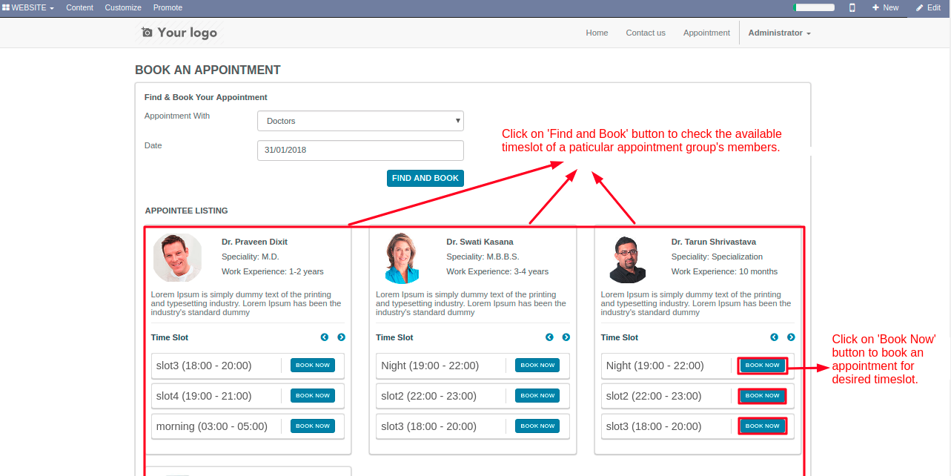Book Night (19:00 - 22:00) with Dr. Tarun Shrivastava
Image resolution: width=951 pixels, height=476 pixels.
tap(763, 365)
